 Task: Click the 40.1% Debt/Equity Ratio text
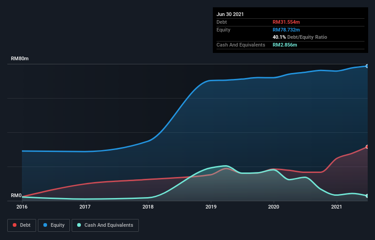click(x=300, y=37)
